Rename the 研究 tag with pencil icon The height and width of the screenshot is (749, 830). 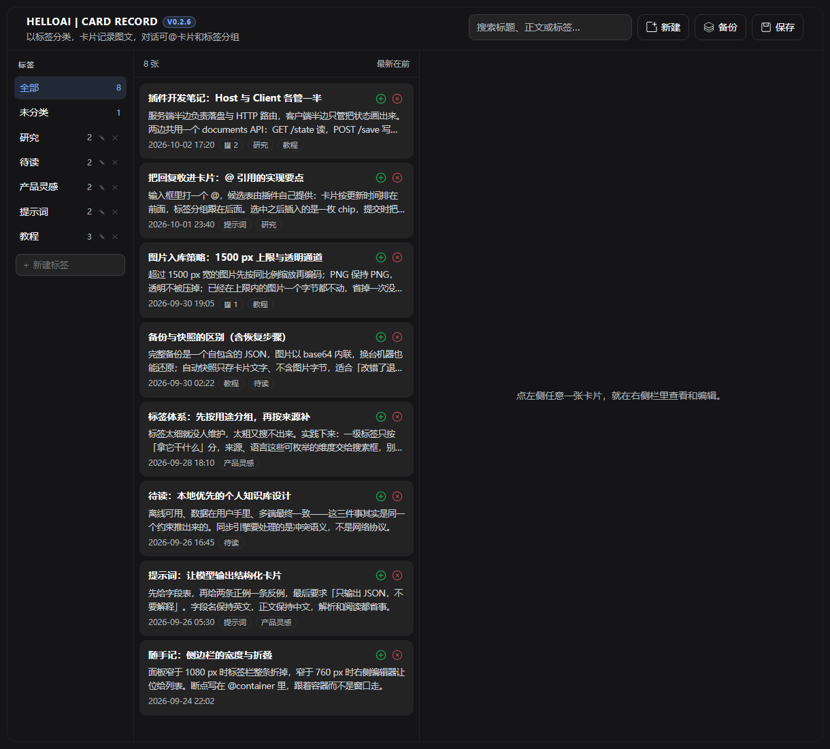pyautogui.click(x=102, y=138)
